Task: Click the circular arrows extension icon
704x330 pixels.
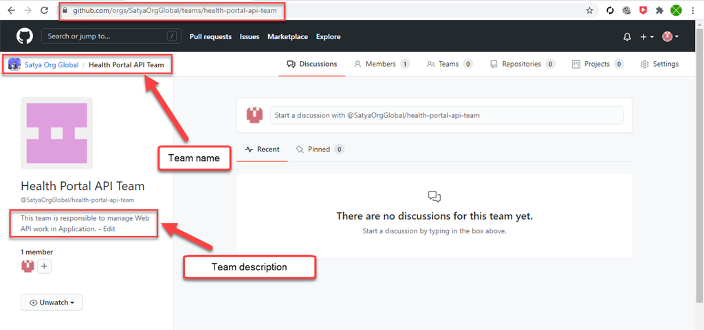Action: click(x=610, y=10)
